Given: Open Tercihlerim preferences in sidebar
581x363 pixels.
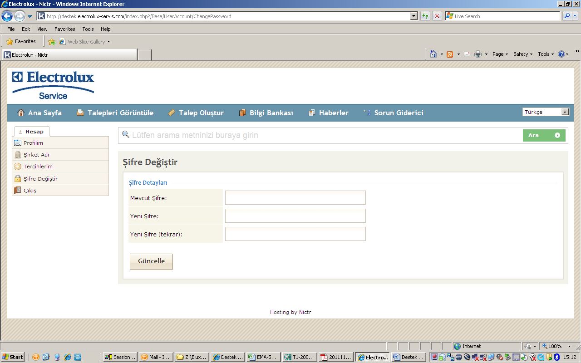Looking at the screenshot, I should 60,167.
